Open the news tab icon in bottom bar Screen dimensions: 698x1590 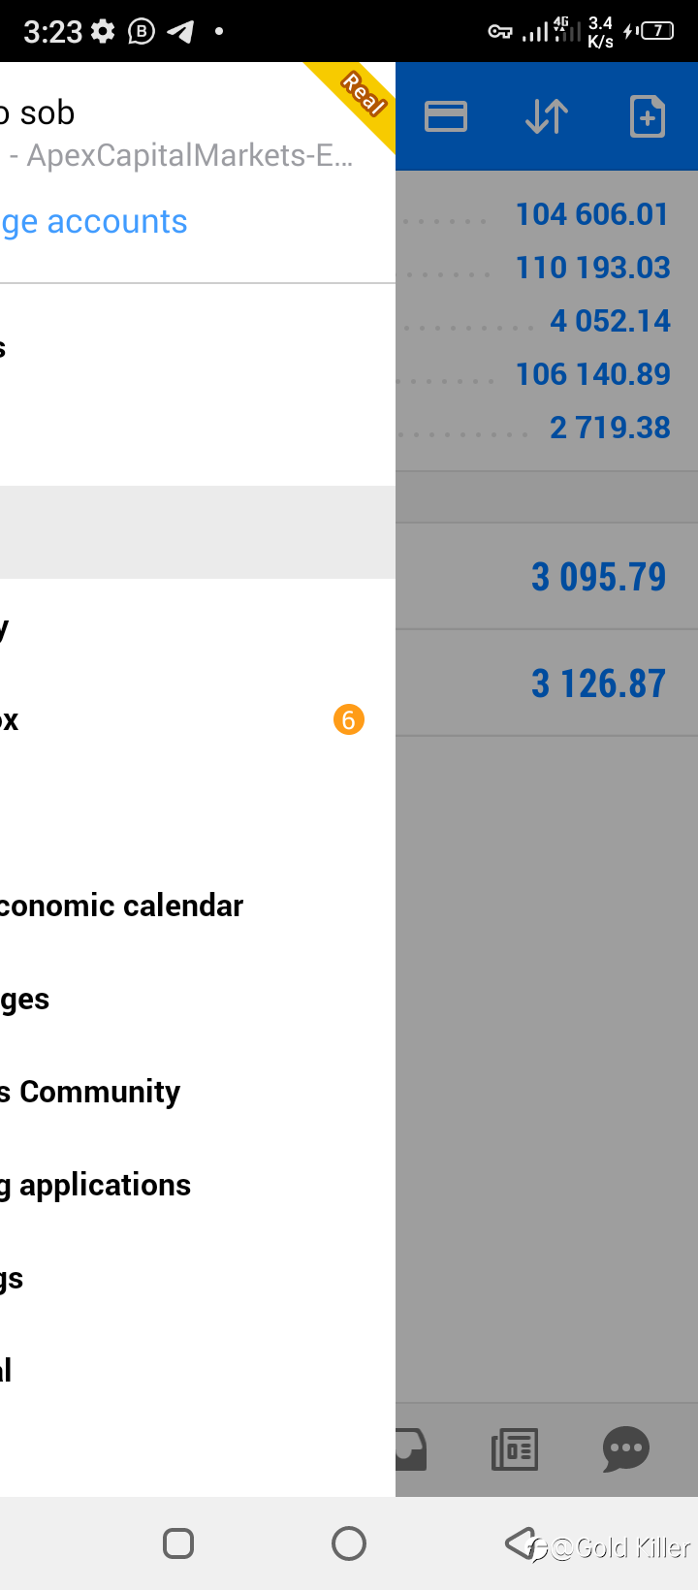pos(515,1449)
